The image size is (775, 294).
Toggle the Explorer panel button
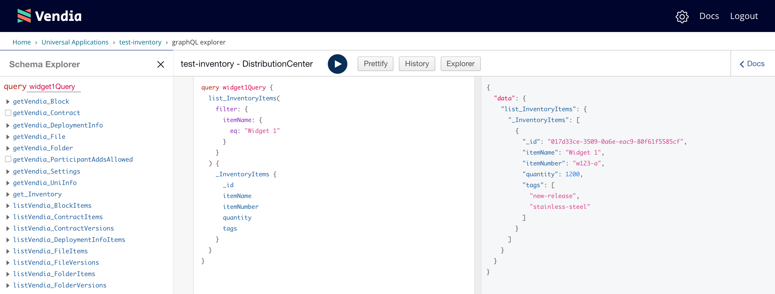(x=460, y=64)
